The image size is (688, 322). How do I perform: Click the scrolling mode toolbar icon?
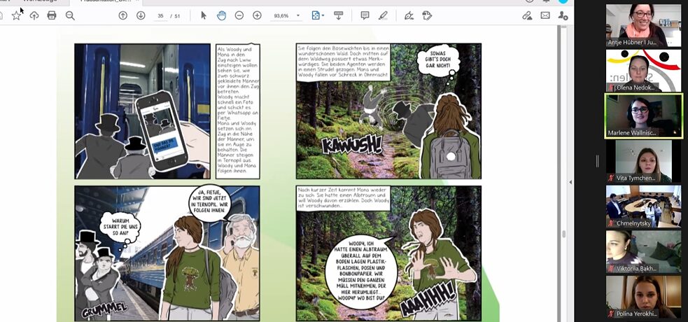[338, 16]
